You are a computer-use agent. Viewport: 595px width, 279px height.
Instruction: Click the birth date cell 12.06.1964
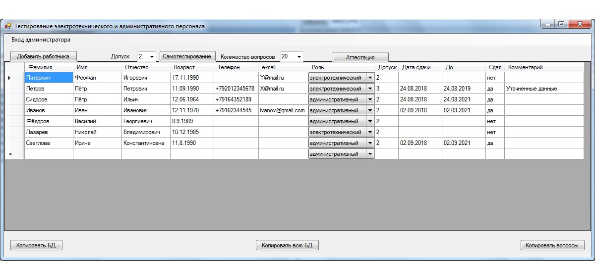click(x=192, y=99)
